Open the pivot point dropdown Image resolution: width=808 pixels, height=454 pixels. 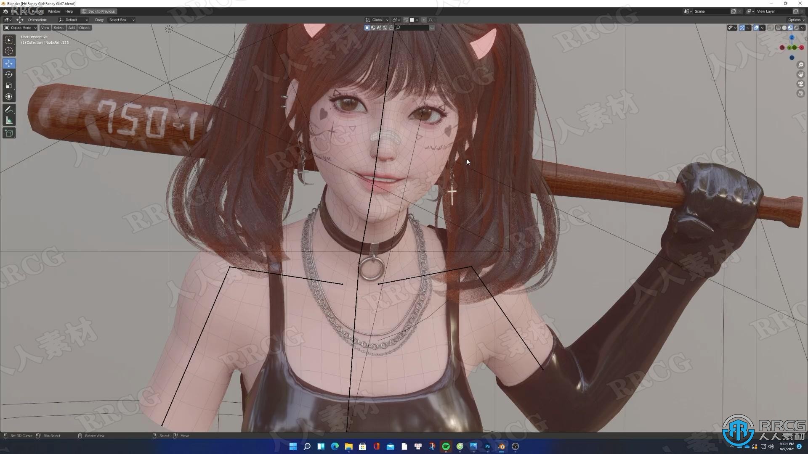[x=396, y=20]
